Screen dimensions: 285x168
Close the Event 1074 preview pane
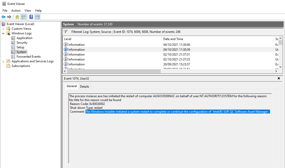[279, 78]
